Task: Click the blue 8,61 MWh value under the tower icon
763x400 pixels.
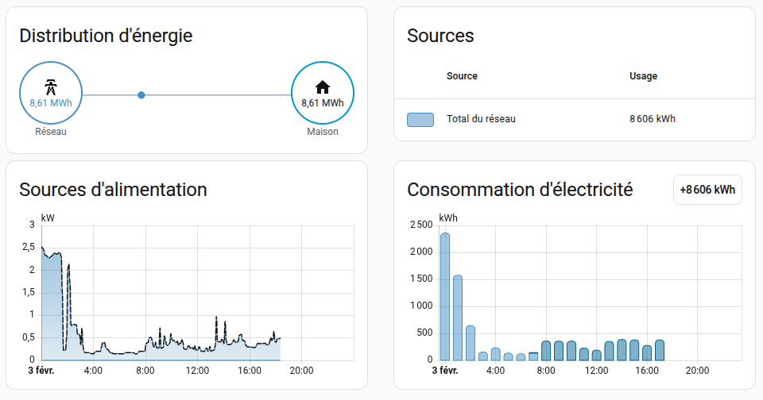Action: pyautogui.click(x=51, y=103)
